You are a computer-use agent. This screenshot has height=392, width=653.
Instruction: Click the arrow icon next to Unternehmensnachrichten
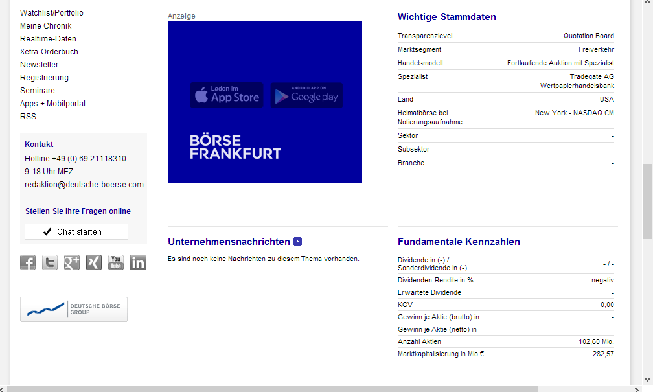coord(297,241)
